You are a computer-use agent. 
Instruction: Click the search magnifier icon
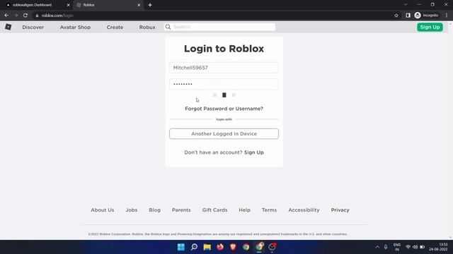(x=168, y=27)
